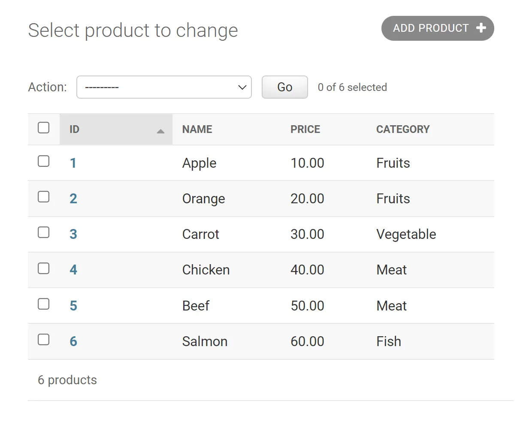Open product with ID 4
This screenshot has width=523, height=434.
pyautogui.click(x=73, y=270)
